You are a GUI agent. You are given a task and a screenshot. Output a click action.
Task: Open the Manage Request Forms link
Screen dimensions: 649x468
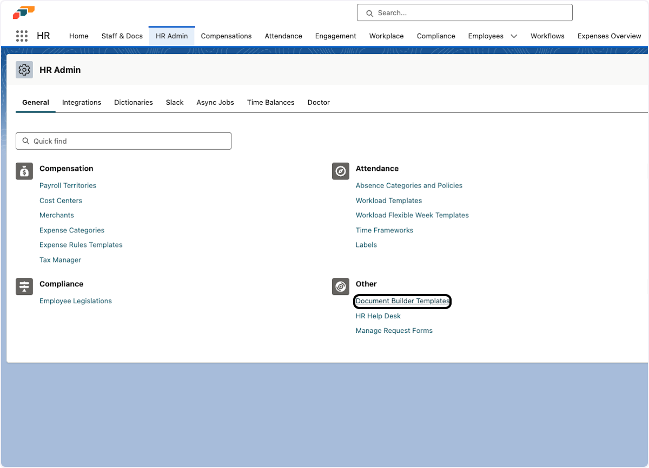(394, 330)
